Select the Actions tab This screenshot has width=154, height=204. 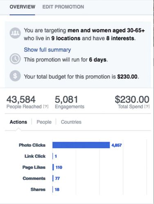pos(18,122)
